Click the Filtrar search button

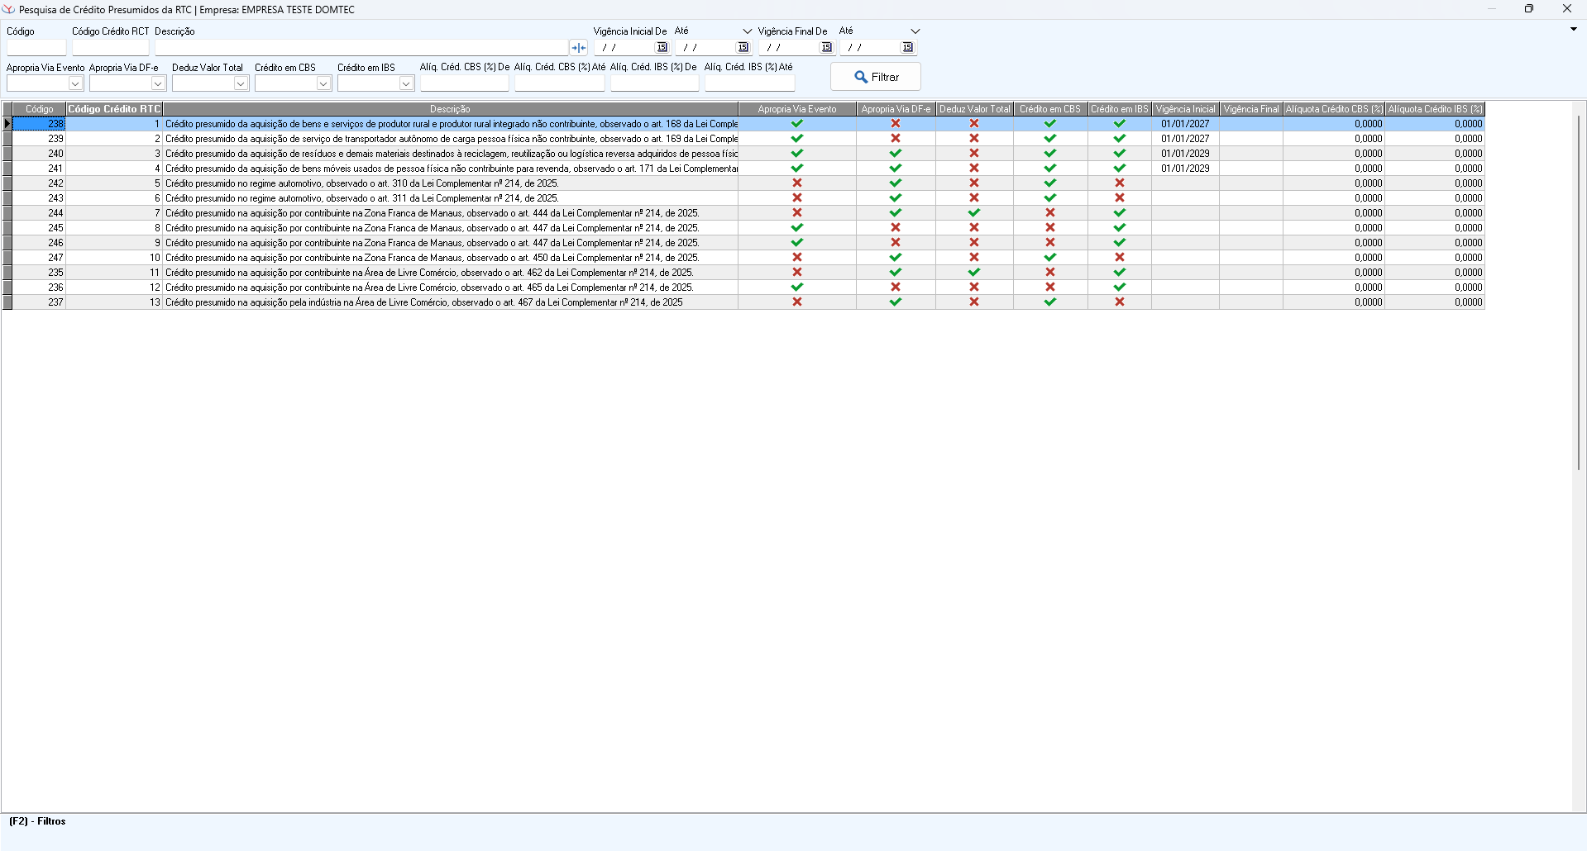pos(875,77)
